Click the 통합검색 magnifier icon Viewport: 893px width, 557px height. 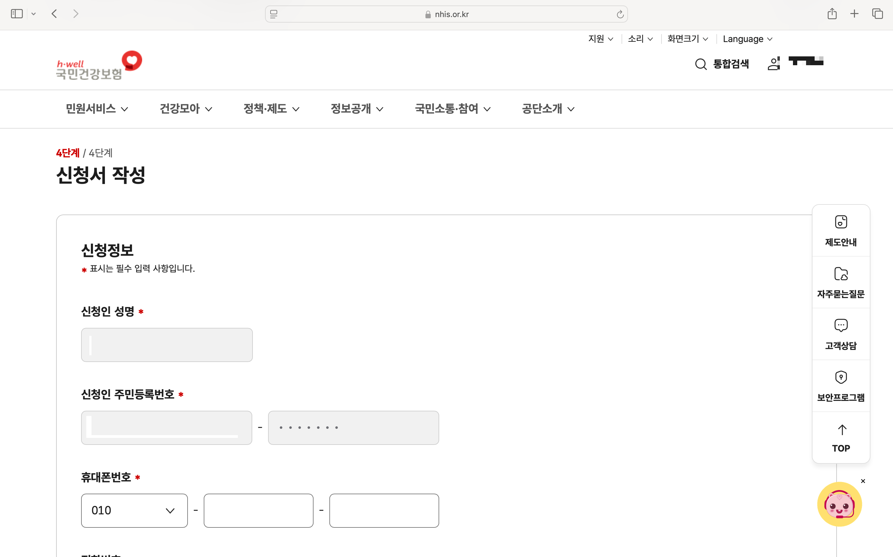coord(701,64)
